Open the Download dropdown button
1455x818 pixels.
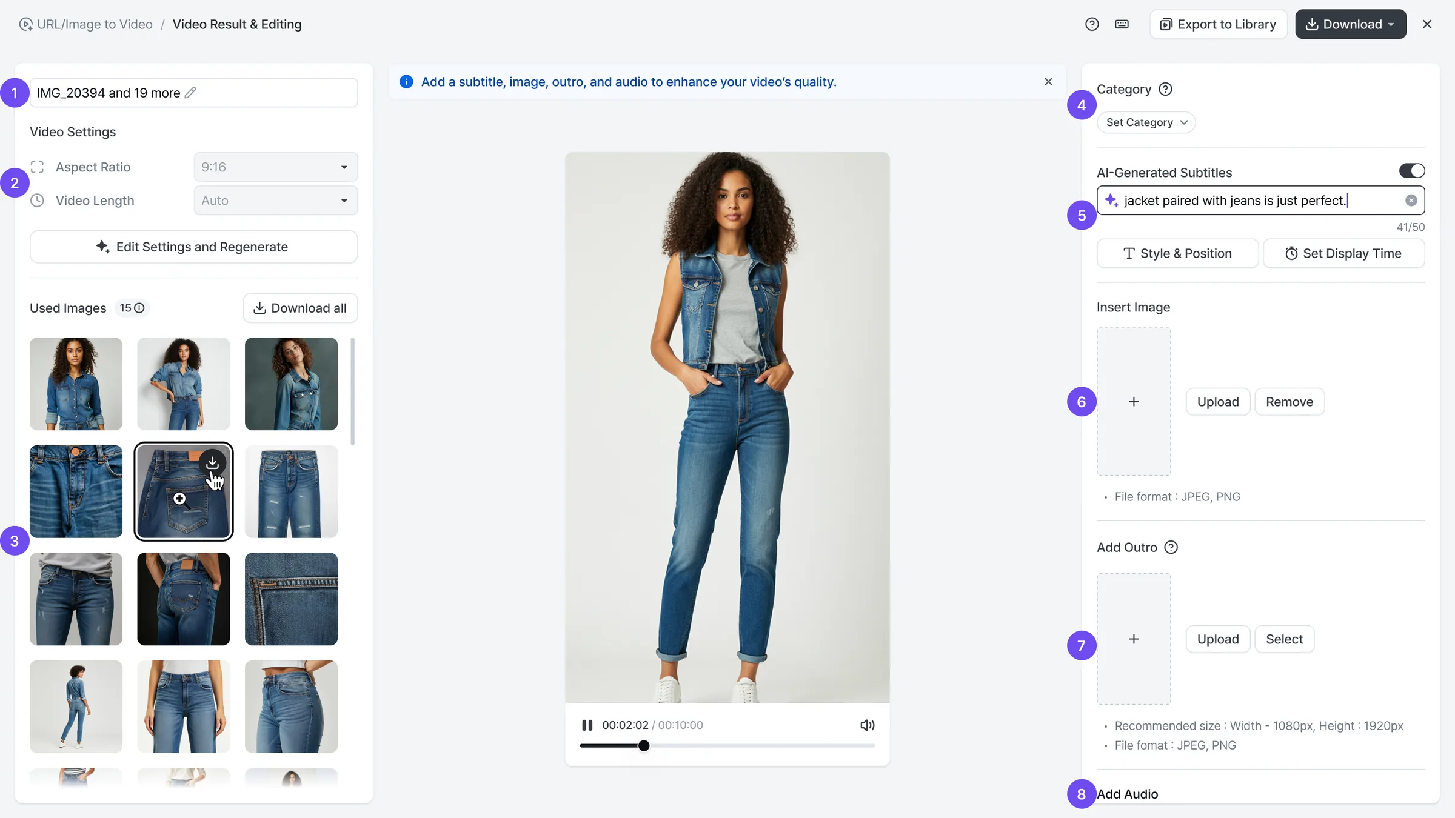1351,24
